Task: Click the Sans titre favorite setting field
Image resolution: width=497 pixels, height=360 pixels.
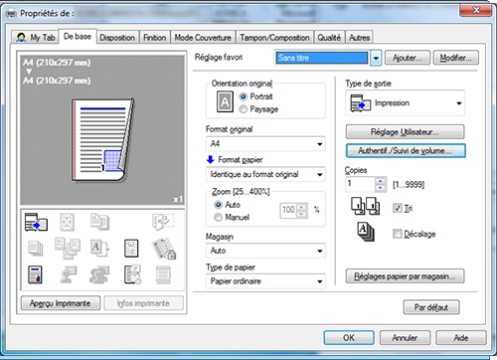Action: click(x=322, y=58)
